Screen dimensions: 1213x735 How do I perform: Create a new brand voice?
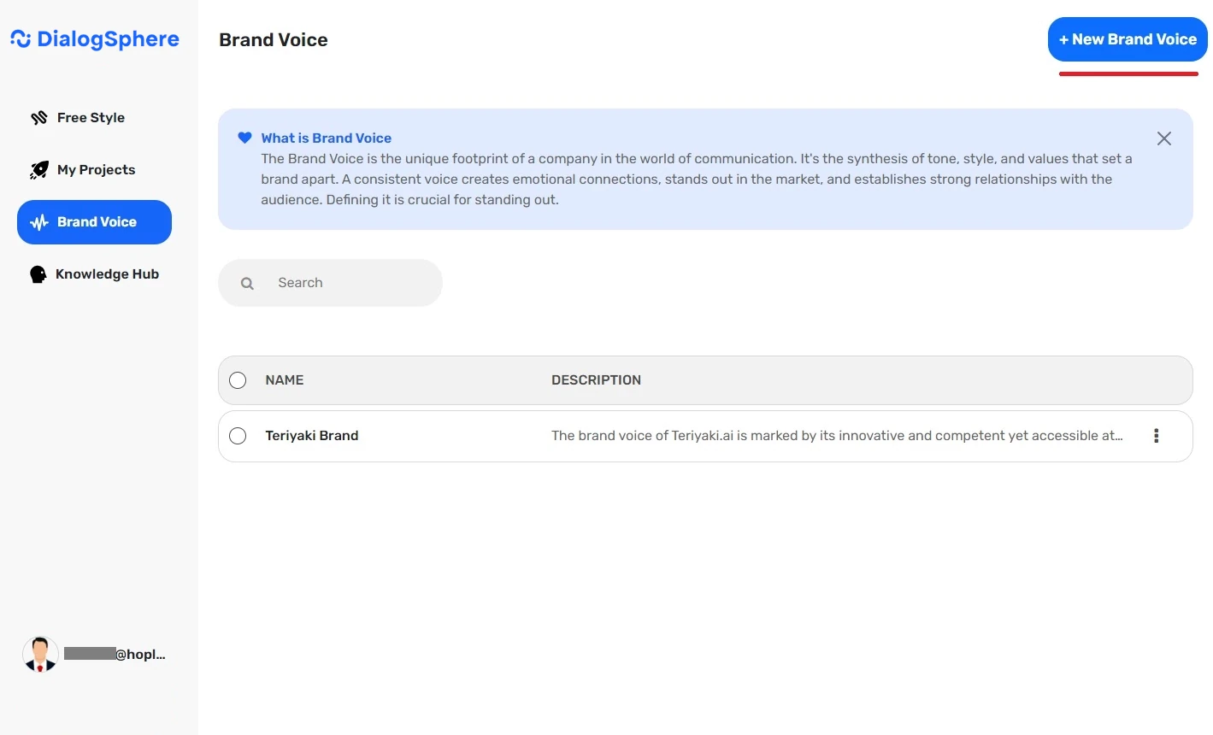(x=1128, y=38)
